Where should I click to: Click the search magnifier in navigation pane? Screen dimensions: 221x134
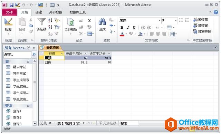[x=34, y=55]
